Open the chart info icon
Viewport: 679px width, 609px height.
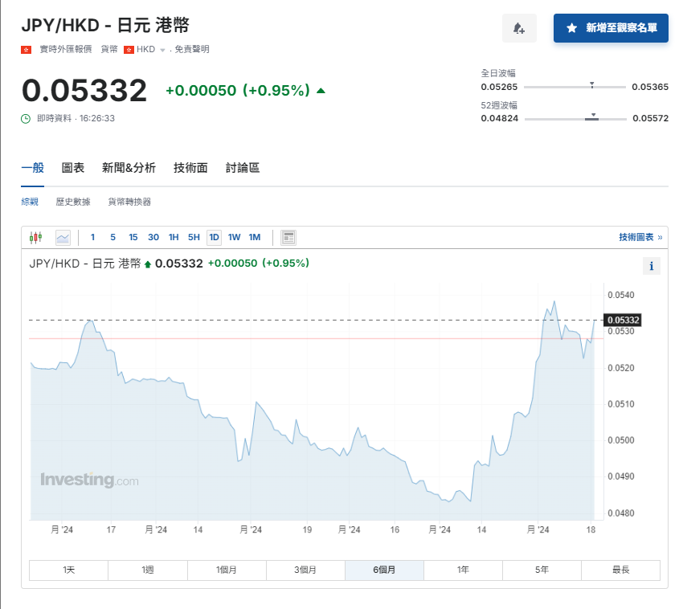tap(651, 266)
